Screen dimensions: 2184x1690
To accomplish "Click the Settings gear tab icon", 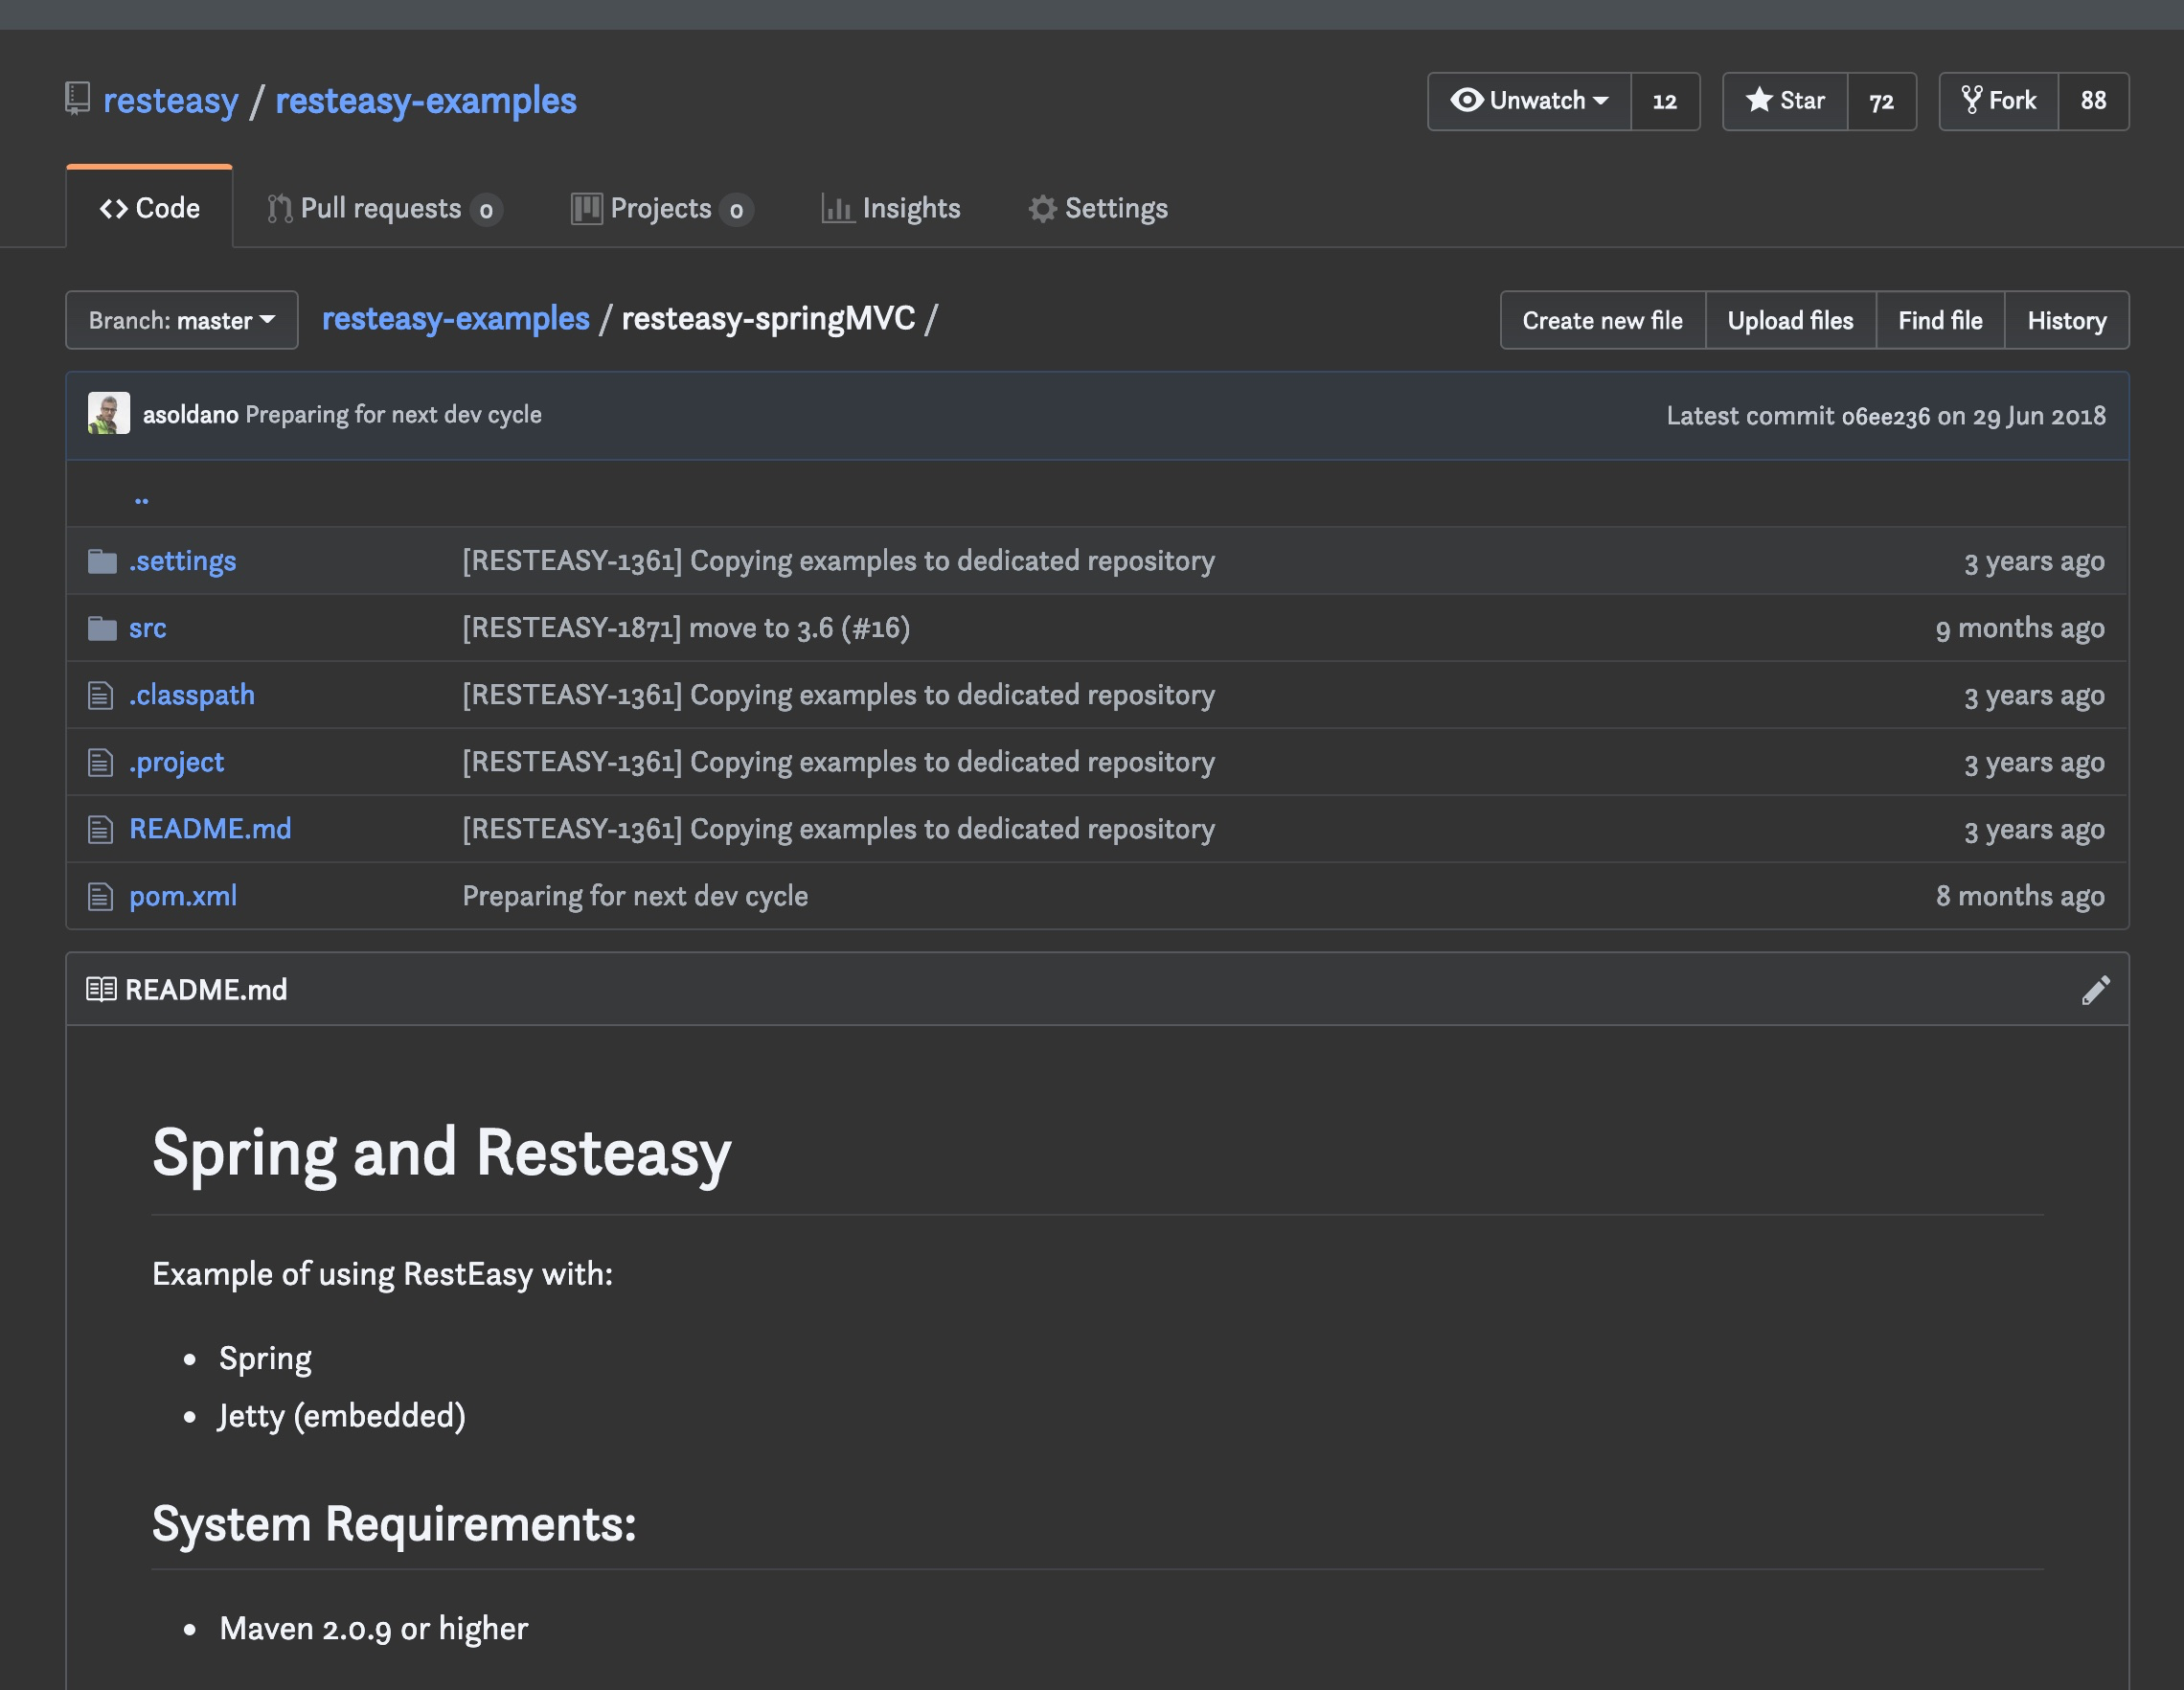I will click(x=1042, y=209).
